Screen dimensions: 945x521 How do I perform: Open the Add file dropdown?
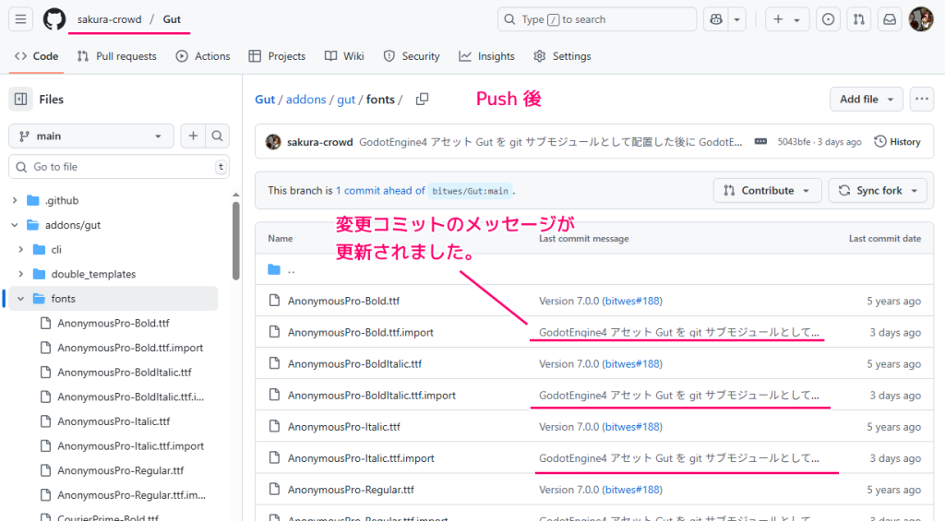[866, 100]
